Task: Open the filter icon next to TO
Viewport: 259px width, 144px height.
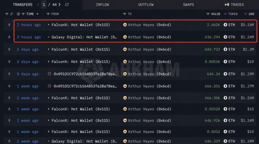Action: (x=125, y=14)
